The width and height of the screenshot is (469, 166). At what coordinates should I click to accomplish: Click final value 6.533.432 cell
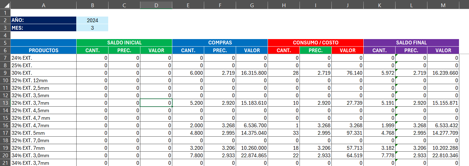point(443,125)
